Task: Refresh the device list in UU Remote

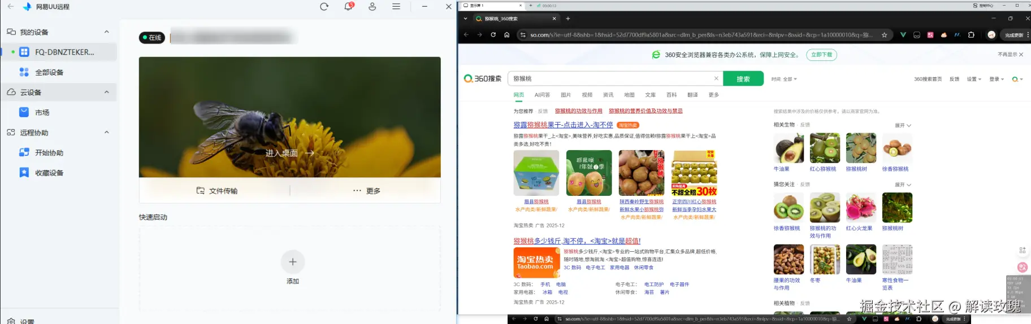Action: tap(324, 7)
